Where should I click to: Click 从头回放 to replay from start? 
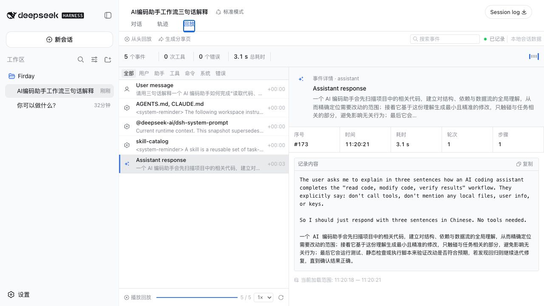coord(138,39)
